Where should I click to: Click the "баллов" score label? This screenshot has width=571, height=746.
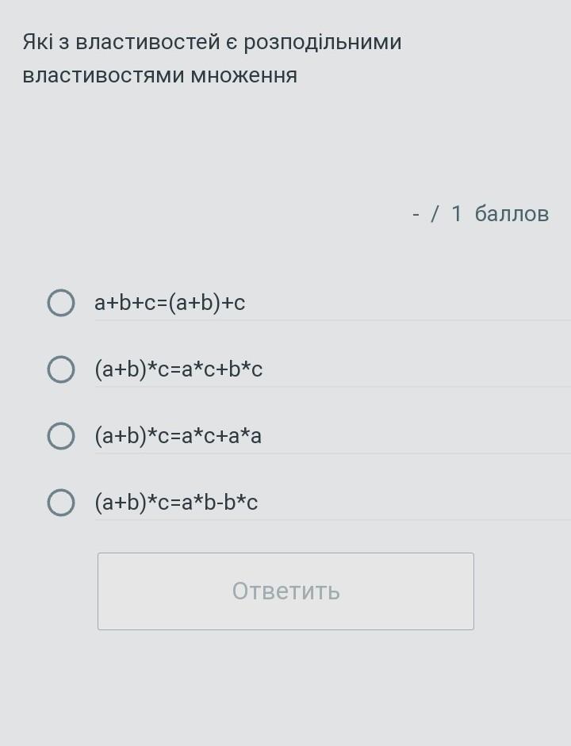point(512,214)
